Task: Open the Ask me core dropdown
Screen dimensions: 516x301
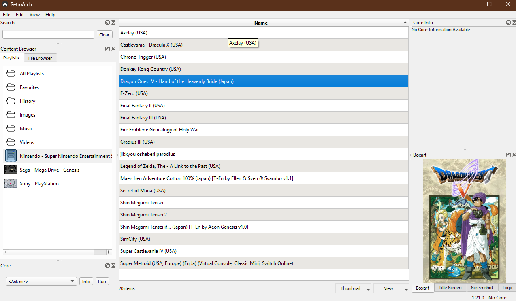Action: point(41,282)
